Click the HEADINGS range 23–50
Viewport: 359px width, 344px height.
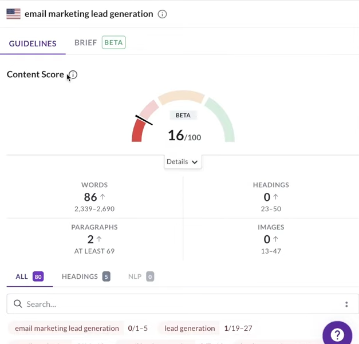(271, 209)
